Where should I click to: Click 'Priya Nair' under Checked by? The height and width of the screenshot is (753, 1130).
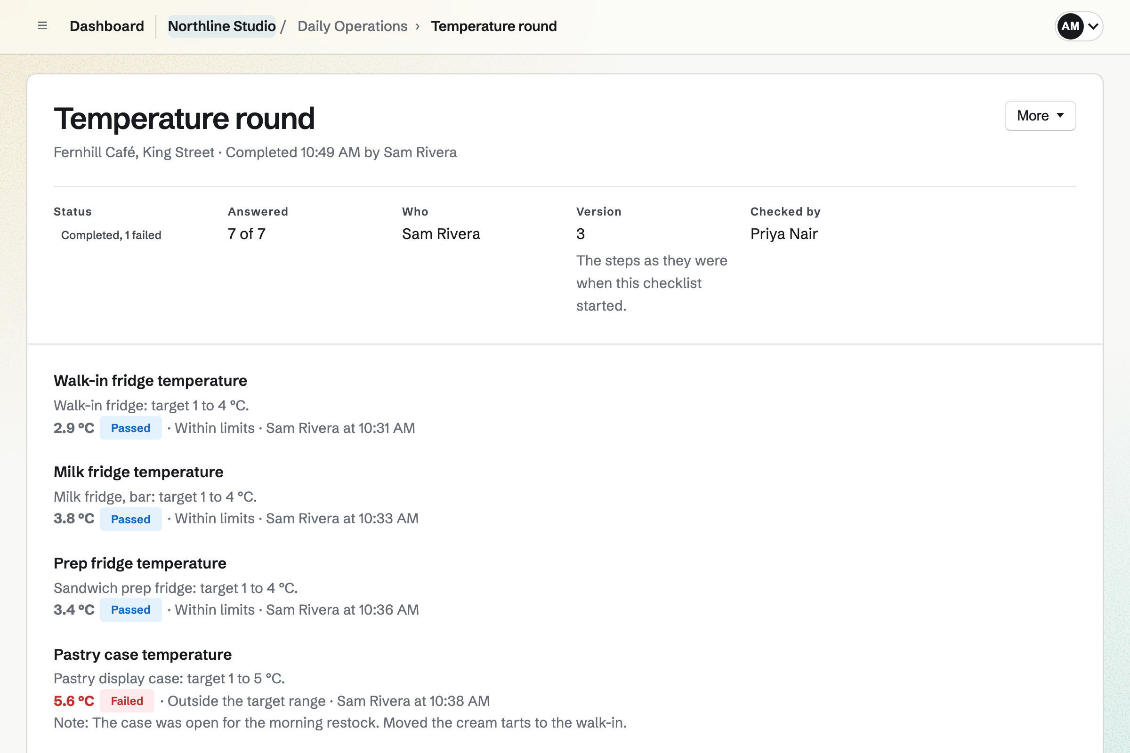783,234
